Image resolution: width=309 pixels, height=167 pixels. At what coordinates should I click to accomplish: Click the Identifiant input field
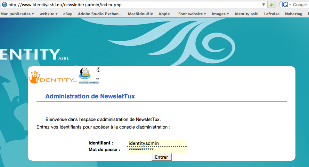(157, 143)
